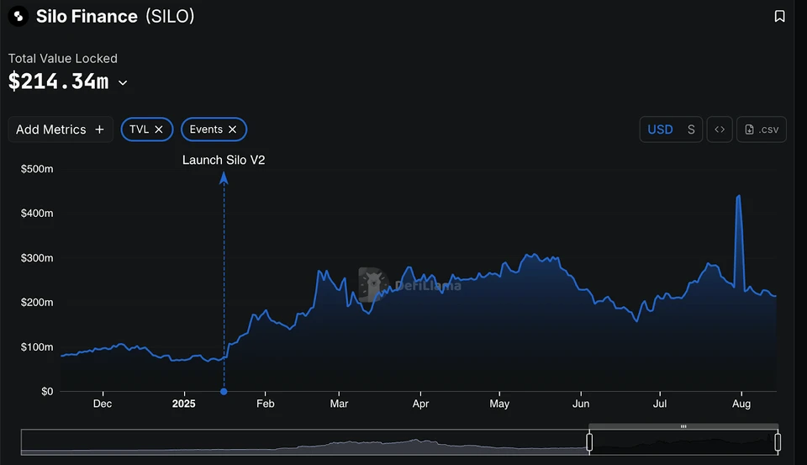This screenshot has height=465, width=807.
Task: Click the (SILO) ticker text
Action: (x=170, y=17)
